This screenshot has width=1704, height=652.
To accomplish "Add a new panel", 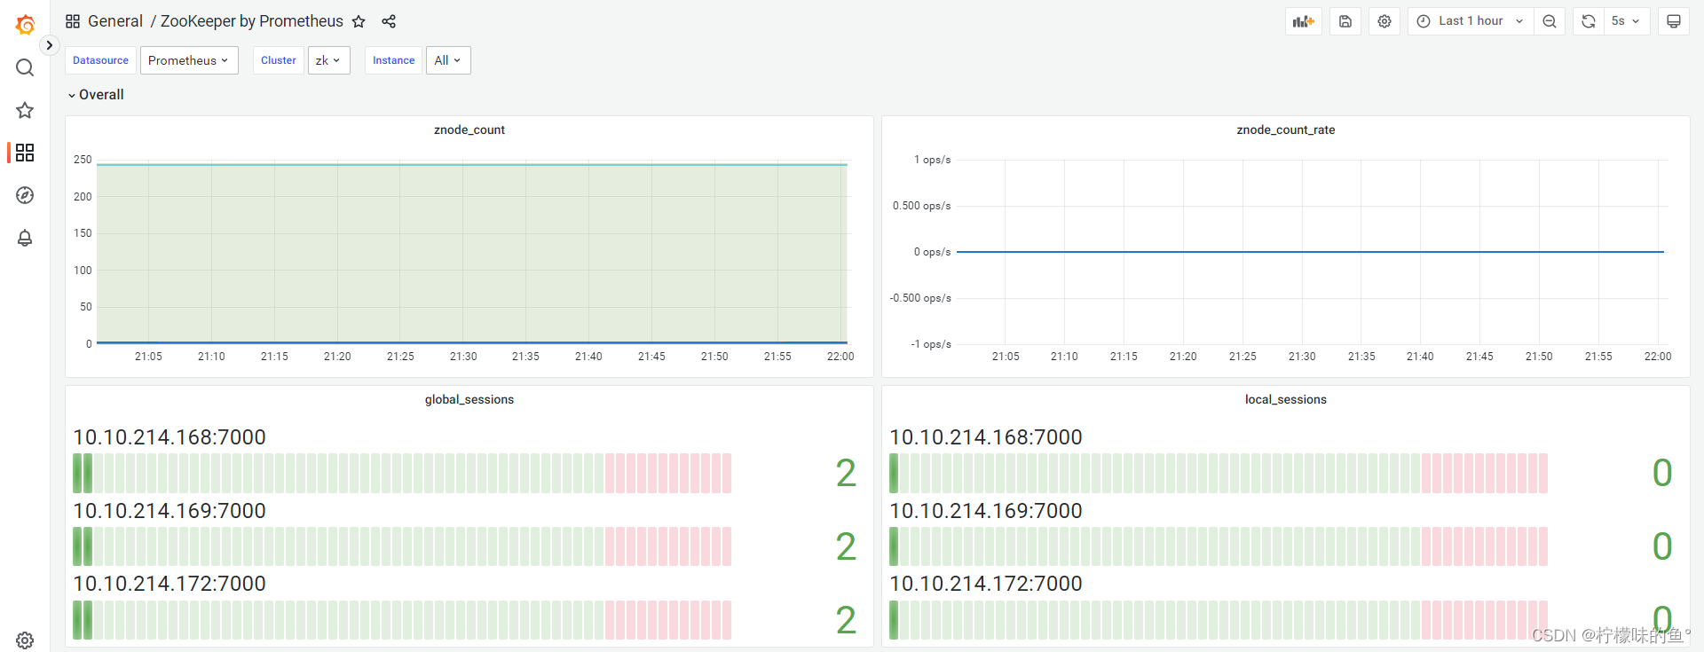I will click(1304, 21).
